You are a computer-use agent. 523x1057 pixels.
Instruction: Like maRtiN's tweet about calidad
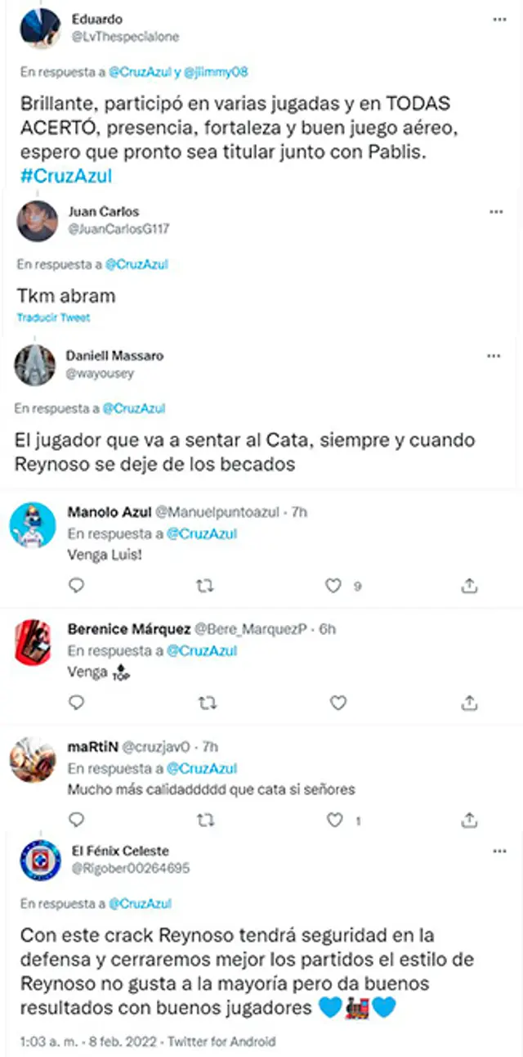coord(333,820)
